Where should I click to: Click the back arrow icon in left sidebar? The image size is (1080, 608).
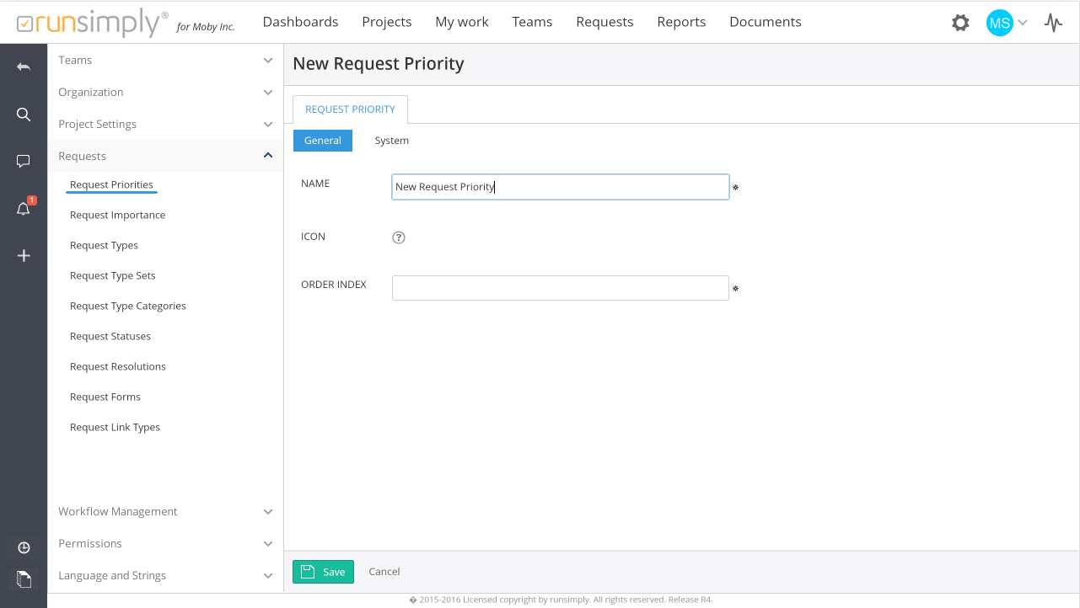click(x=24, y=67)
